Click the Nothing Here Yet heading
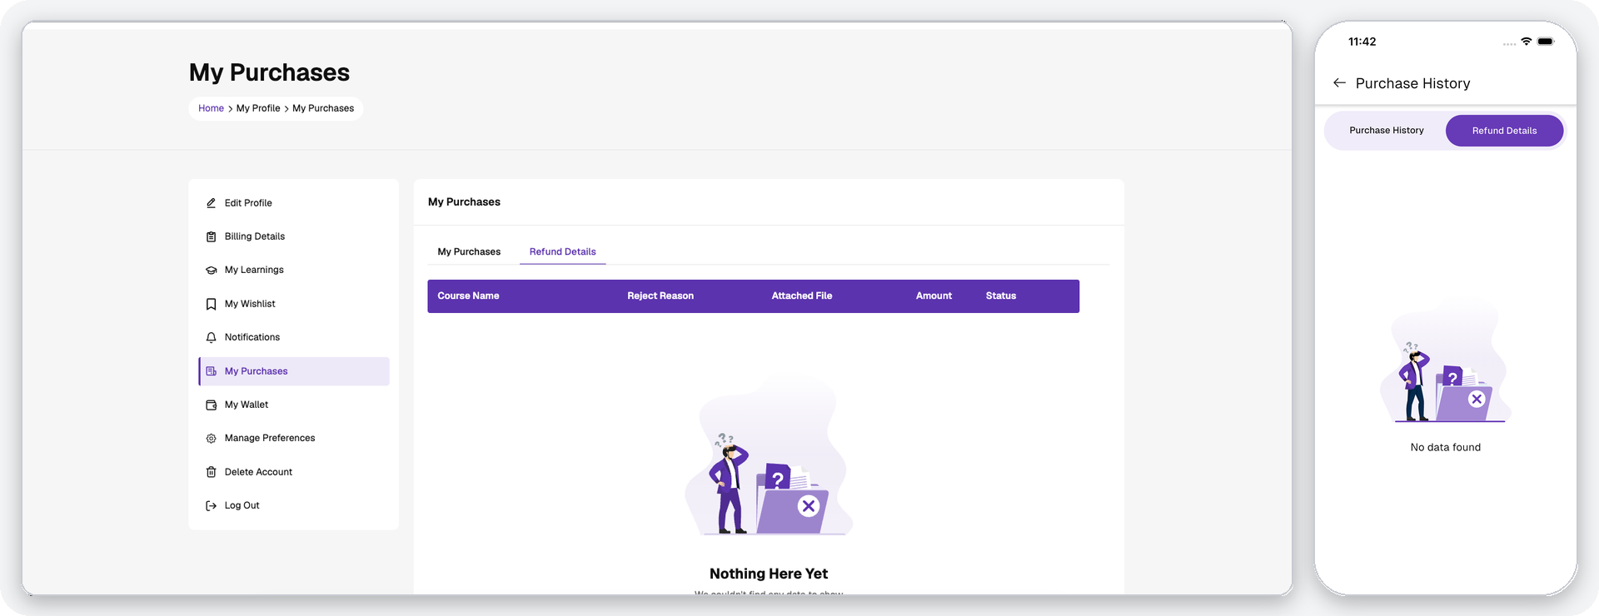 pyautogui.click(x=769, y=574)
